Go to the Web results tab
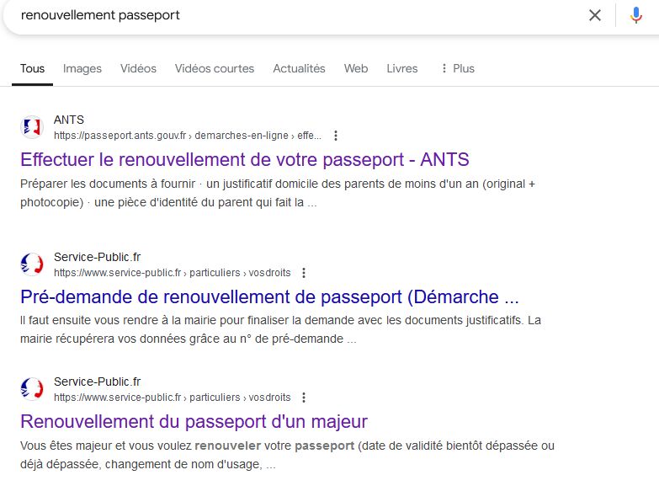Screen dimensions: 659x491 pyautogui.click(x=356, y=68)
